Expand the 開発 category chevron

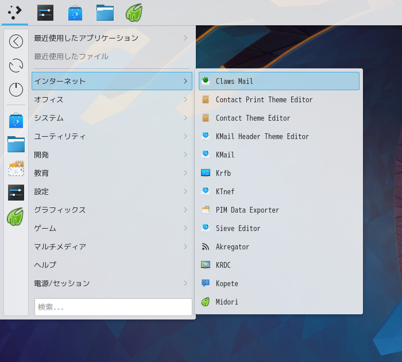click(x=185, y=155)
